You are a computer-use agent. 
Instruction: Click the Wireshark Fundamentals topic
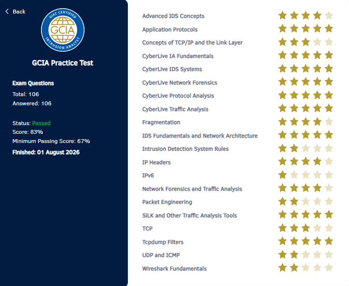click(174, 269)
